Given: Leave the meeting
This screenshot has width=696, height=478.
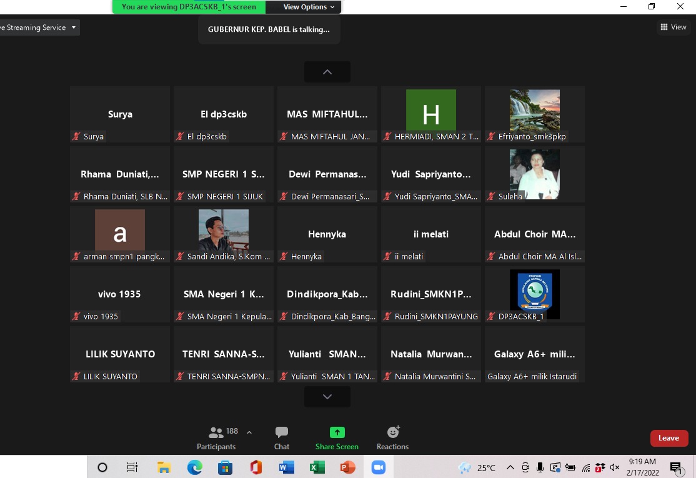Looking at the screenshot, I should click(x=669, y=438).
